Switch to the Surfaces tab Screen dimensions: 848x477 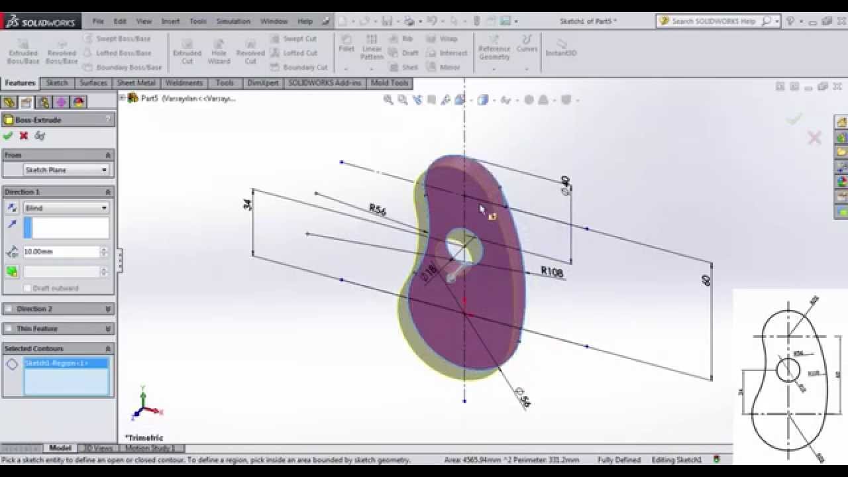point(93,83)
